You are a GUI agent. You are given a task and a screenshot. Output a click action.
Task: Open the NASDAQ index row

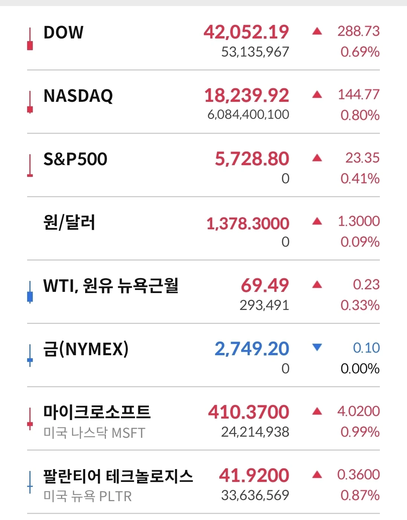[203, 102]
